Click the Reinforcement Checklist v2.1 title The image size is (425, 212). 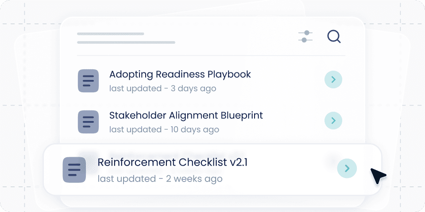click(172, 162)
